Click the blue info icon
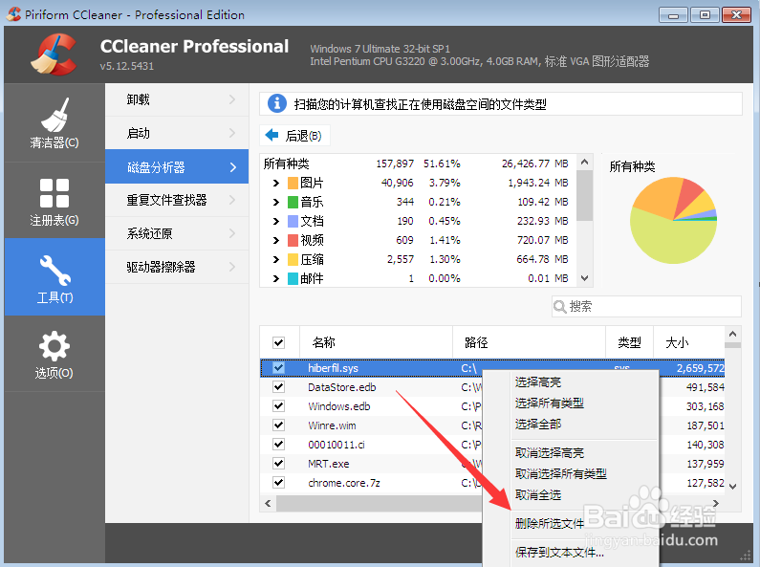Image resolution: width=760 pixels, height=567 pixels. coord(277,103)
